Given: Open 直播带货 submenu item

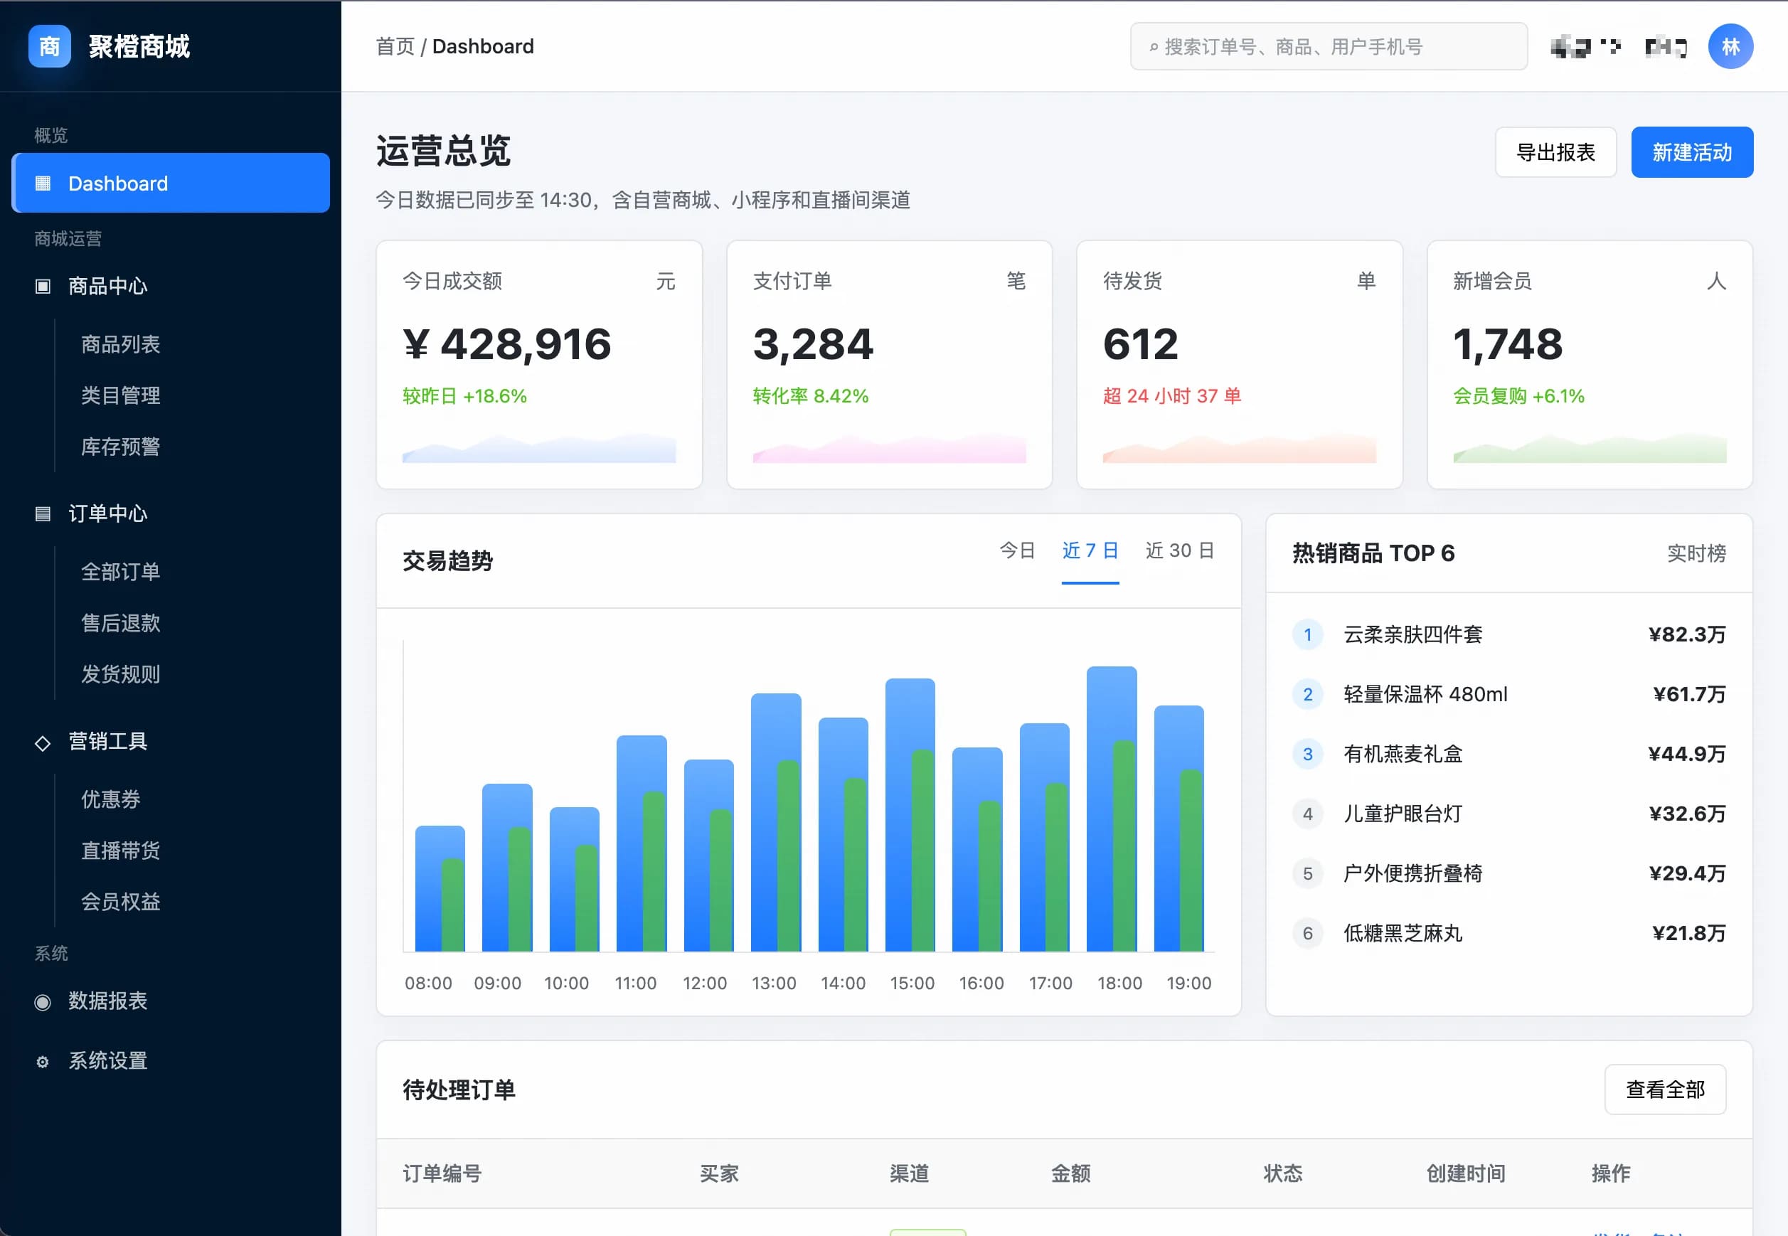Looking at the screenshot, I should point(121,851).
